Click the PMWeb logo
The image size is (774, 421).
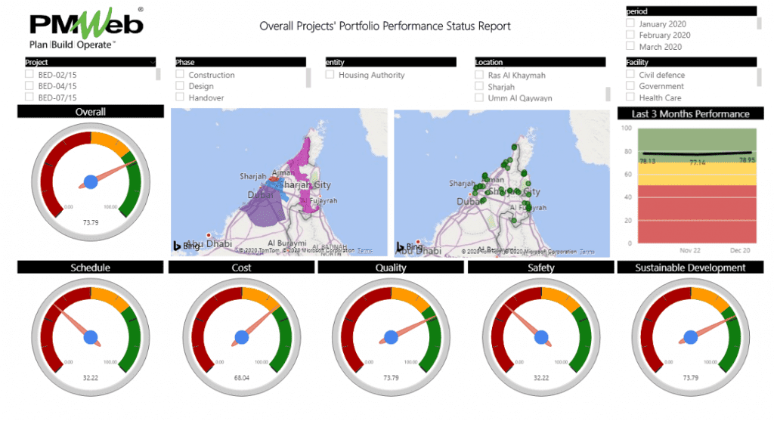(86, 29)
